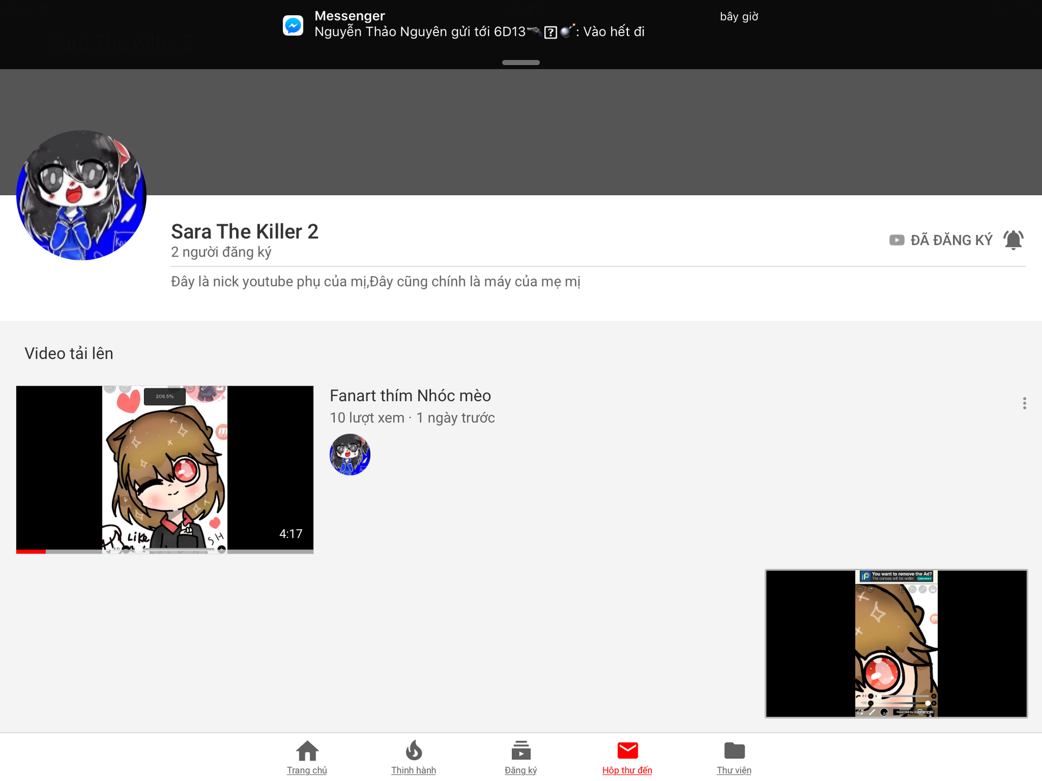Open the Trang chủ home tab
The height and width of the screenshot is (781, 1042).
pyautogui.click(x=307, y=757)
